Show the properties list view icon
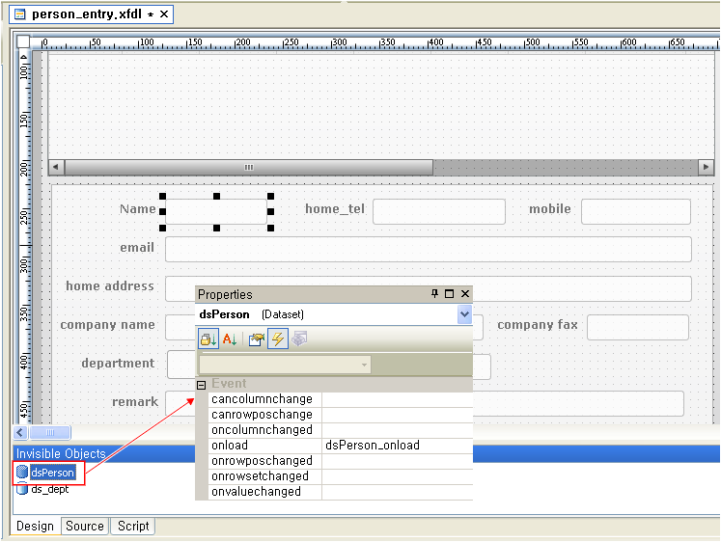The height and width of the screenshot is (542, 721). tap(256, 339)
